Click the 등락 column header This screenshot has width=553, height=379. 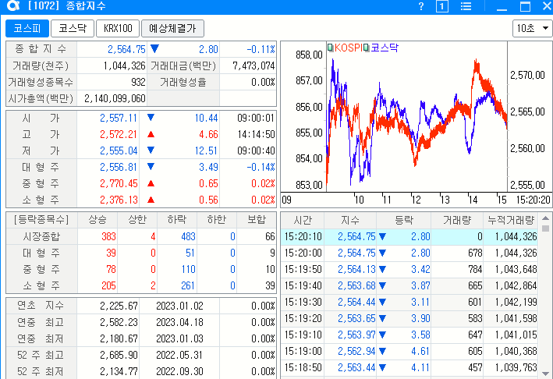(x=404, y=221)
